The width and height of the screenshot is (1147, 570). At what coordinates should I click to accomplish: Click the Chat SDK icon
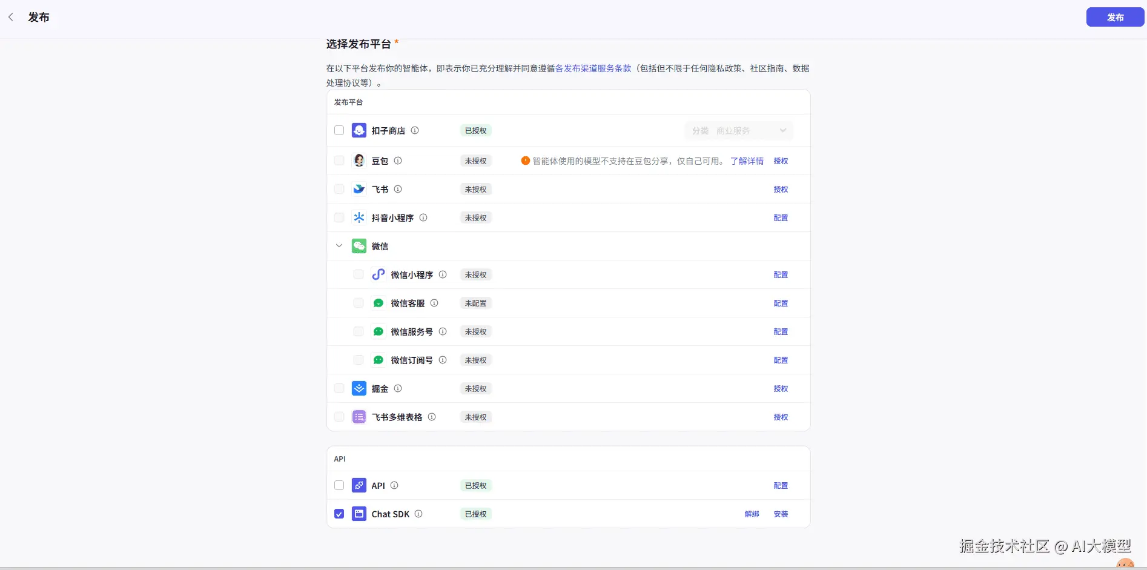(x=359, y=514)
